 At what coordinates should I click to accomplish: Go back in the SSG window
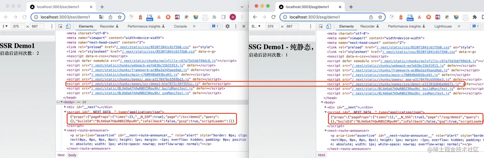[x=255, y=17]
